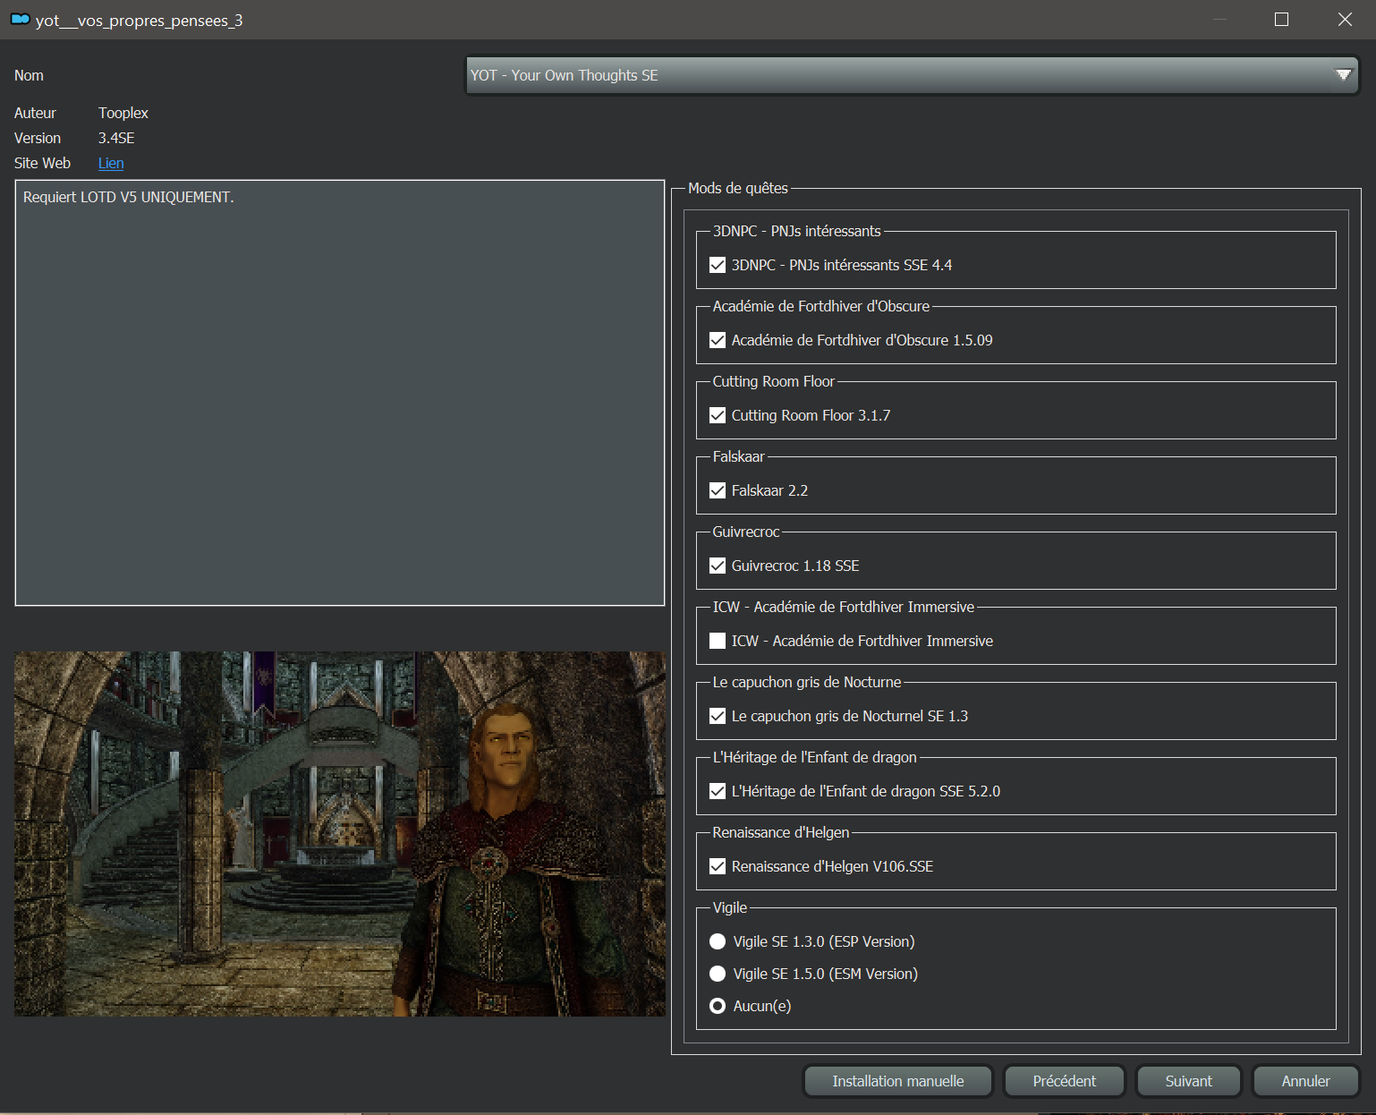This screenshot has height=1115, width=1376.
Task: Click the Cutting Room Floor group heading
Action: pos(774,381)
